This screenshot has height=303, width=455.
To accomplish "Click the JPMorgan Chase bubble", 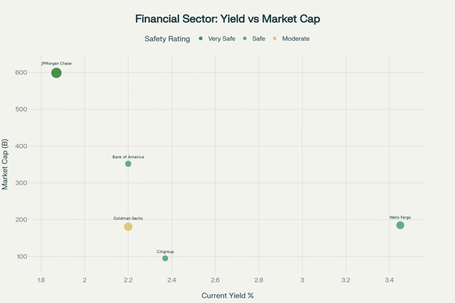I will tap(56, 73).
